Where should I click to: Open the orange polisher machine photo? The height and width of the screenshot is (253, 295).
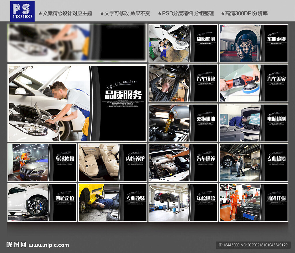coord(240,83)
